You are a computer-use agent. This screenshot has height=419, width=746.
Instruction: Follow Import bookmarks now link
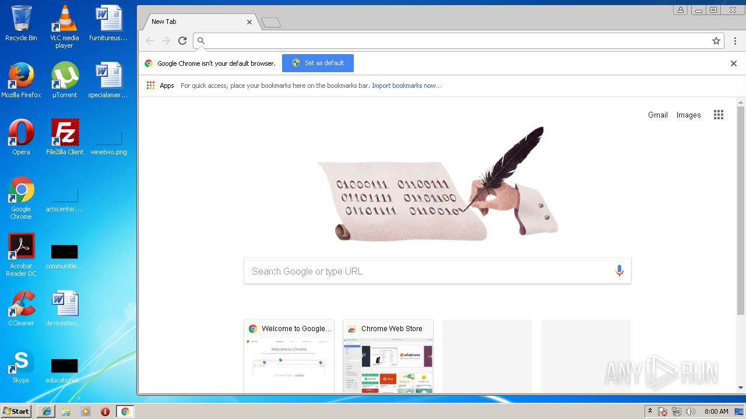click(406, 86)
